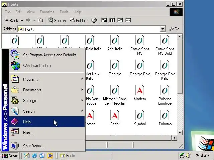Select the Comic Sans MS font icon

click(140, 40)
